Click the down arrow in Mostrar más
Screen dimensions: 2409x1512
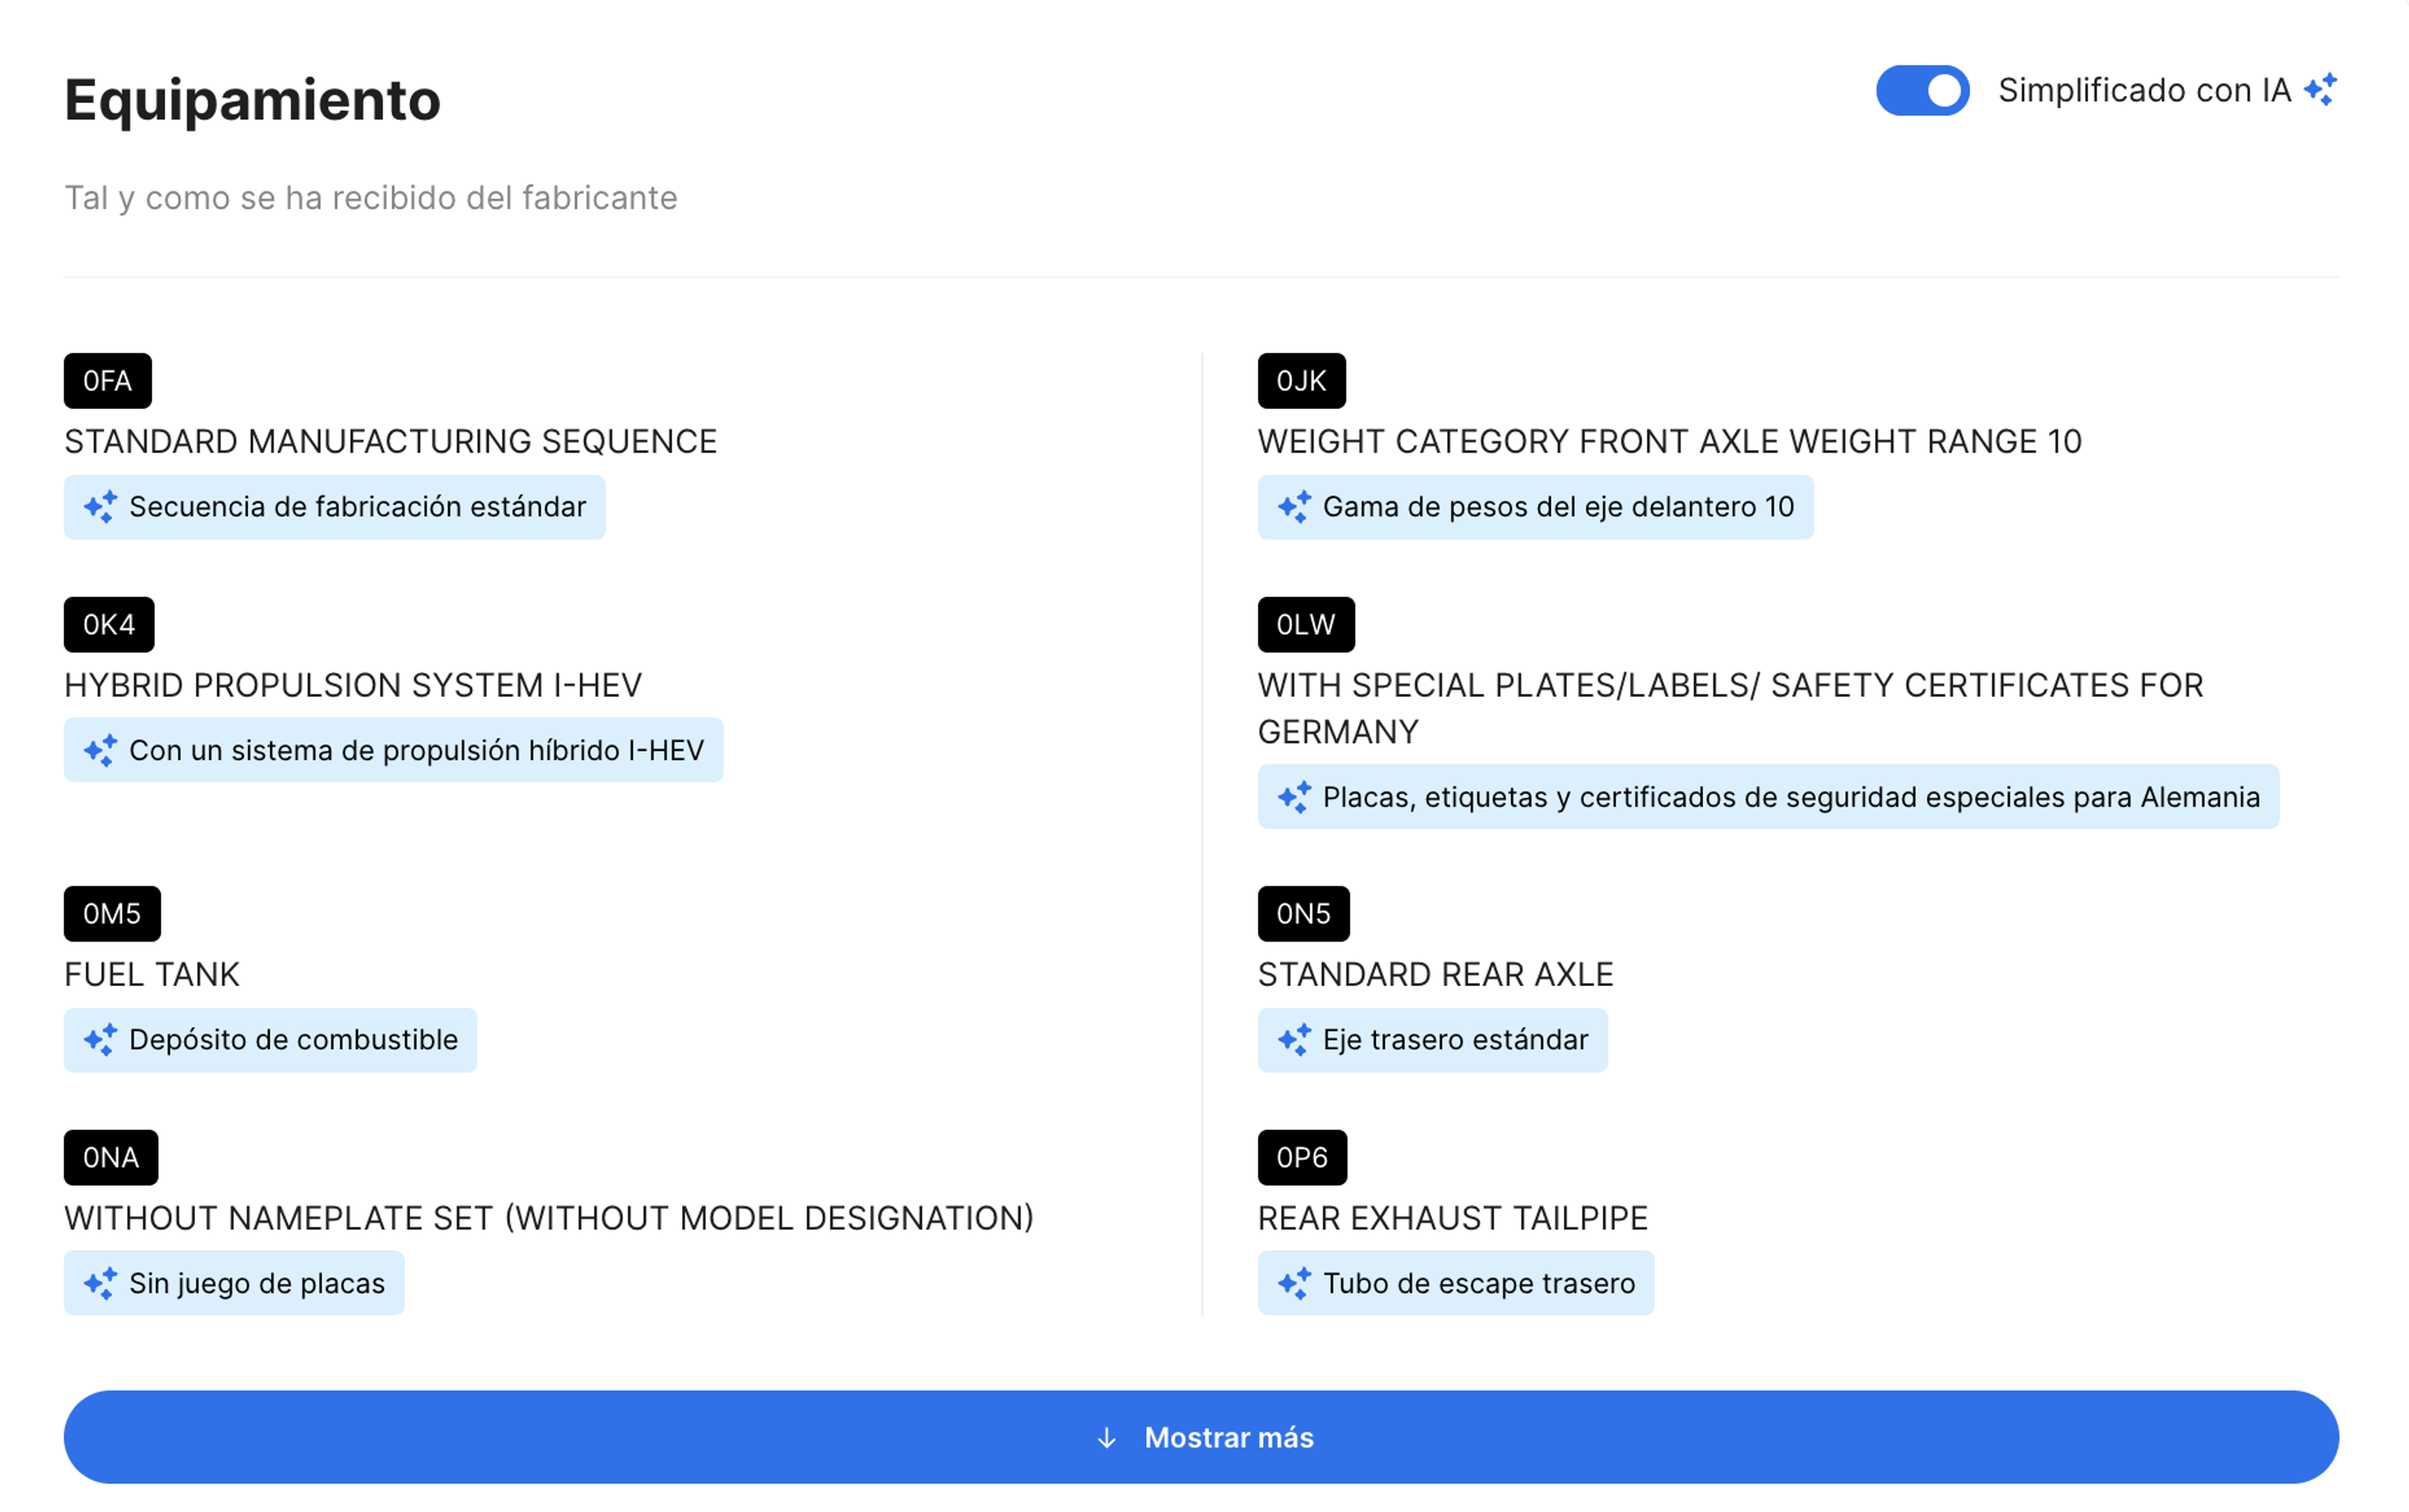1106,1438
